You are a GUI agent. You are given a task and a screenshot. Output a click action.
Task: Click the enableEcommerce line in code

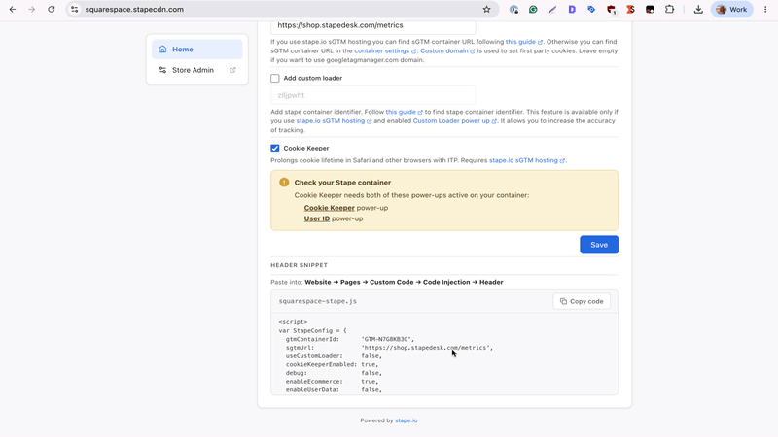tap(332, 381)
